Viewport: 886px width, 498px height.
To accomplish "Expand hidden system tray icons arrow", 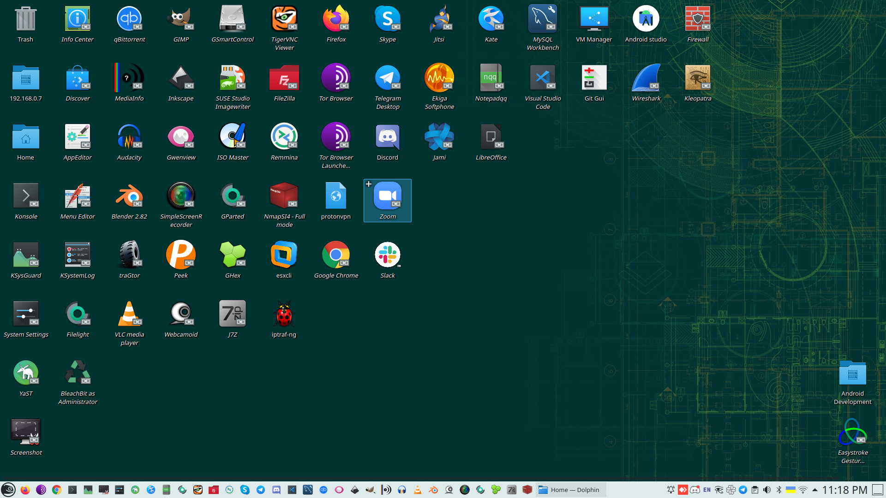I will pyautogui.click(x=815, y=490).
